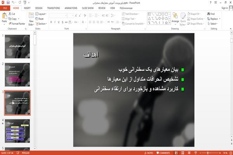The image size is (233, 155).
Task: Toggle the Notes pane in status bar
Action: click(149, 153)
